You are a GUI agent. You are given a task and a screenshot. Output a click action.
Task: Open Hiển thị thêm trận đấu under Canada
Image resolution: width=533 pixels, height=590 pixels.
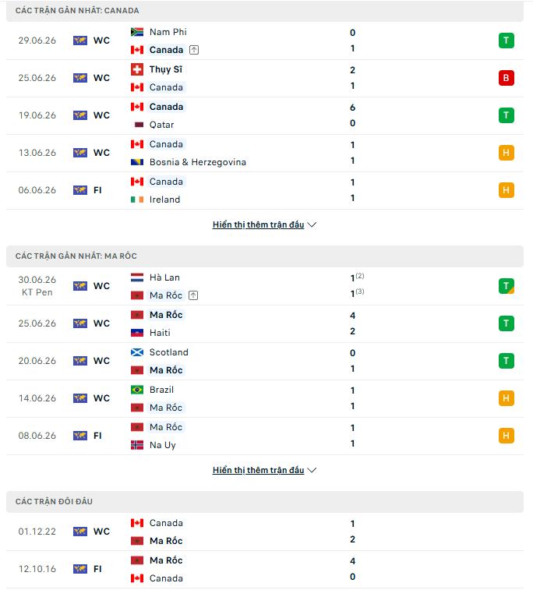coord(258,224)
